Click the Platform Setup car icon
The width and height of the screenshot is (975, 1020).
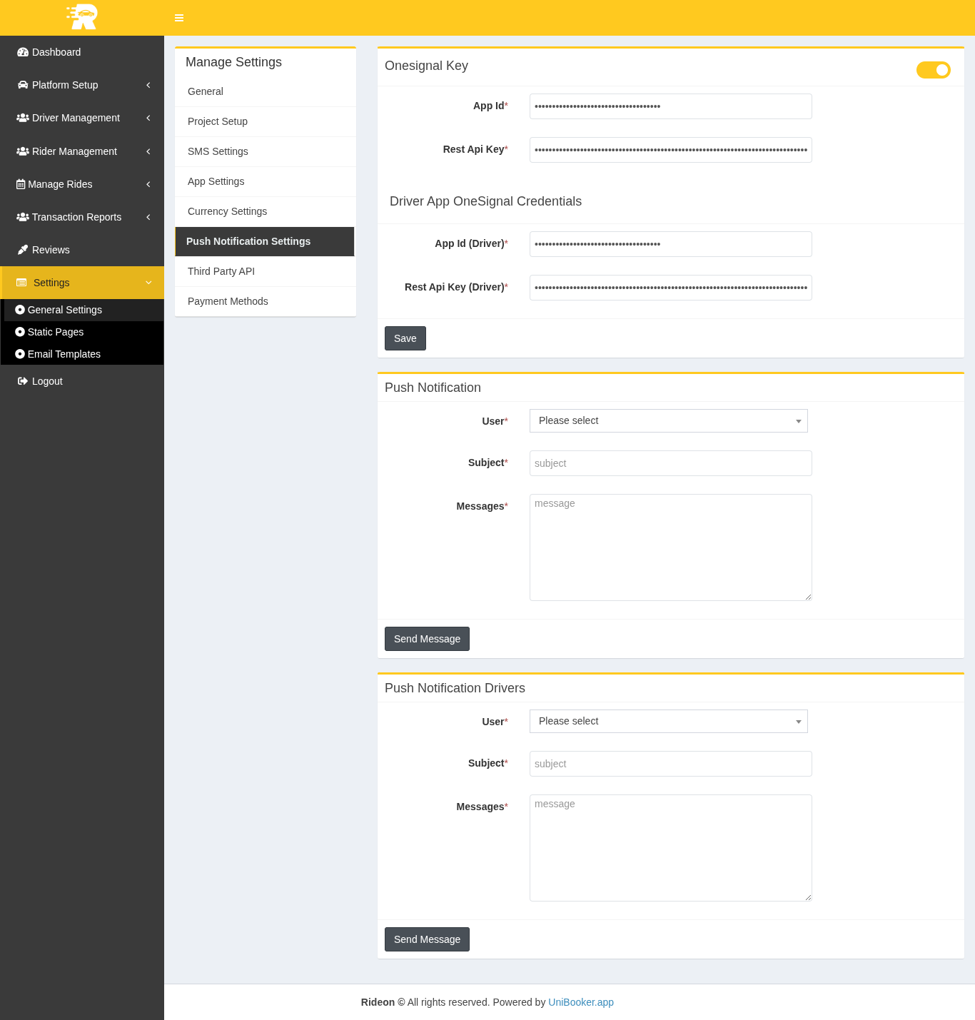tap(23, 85)
